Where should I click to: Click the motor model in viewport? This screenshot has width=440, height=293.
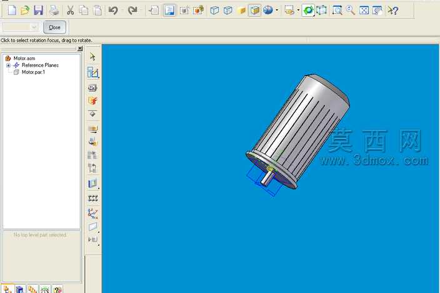pyautogui.click(x=297, y=132)
